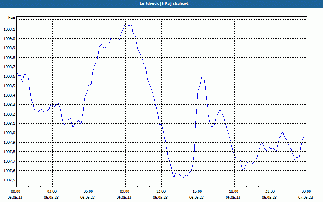Select the 06.05.23 date under 09:00
Image resolution: width=323 pixels, height=202 pixels.
point(124,198)
